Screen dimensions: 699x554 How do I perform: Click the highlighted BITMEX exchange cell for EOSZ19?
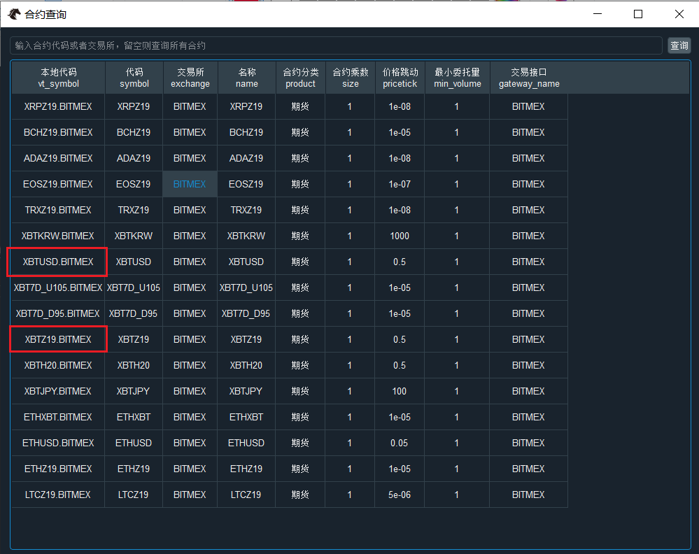click(x=190, y=184)
